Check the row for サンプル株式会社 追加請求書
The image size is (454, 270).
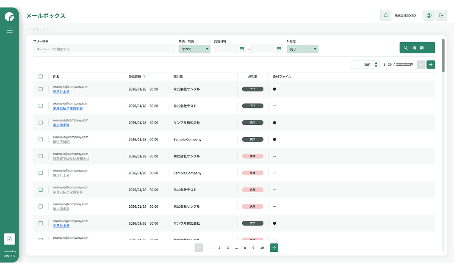[x=41, y=123]
